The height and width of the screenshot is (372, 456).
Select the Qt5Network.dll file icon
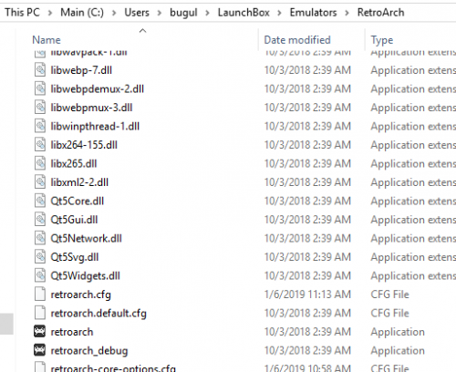(40, 238)
